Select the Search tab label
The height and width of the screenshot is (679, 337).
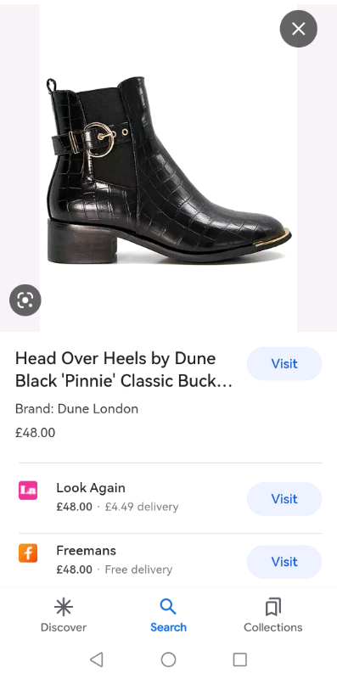coord(168,627)
